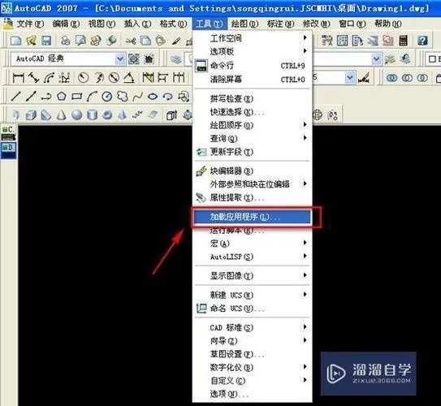Screen dimensions: 441x406
Task: Select the Aligned dimension tool
Action: click(34, 78)
